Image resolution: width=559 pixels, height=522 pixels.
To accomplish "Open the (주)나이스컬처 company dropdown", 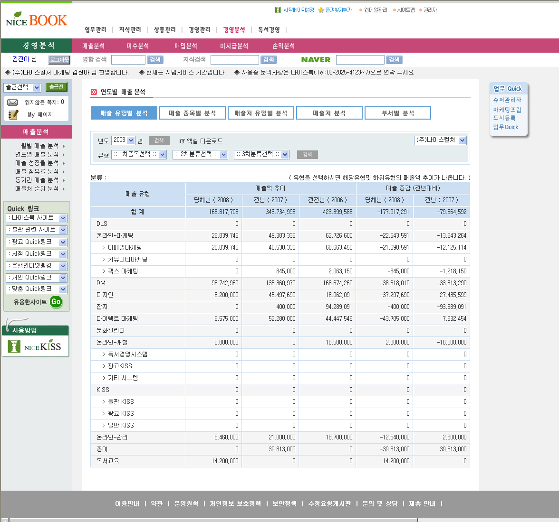I will point(440,140).
